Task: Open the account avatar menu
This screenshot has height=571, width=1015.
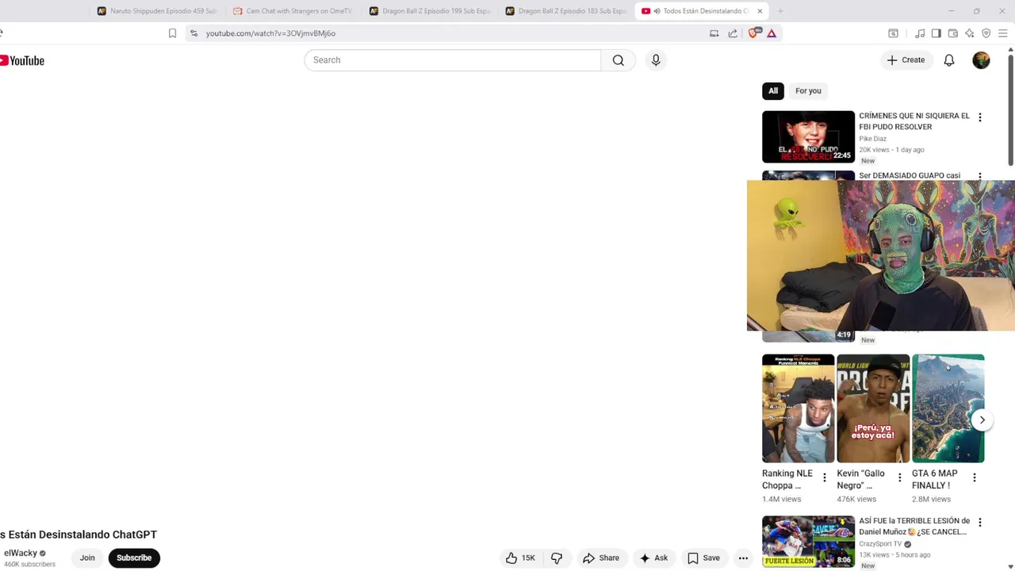Action: [x=981, y=60]
